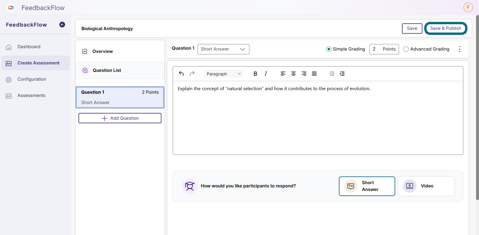
Task: Click the page vertical scrollbar
Action: point(477,108)
